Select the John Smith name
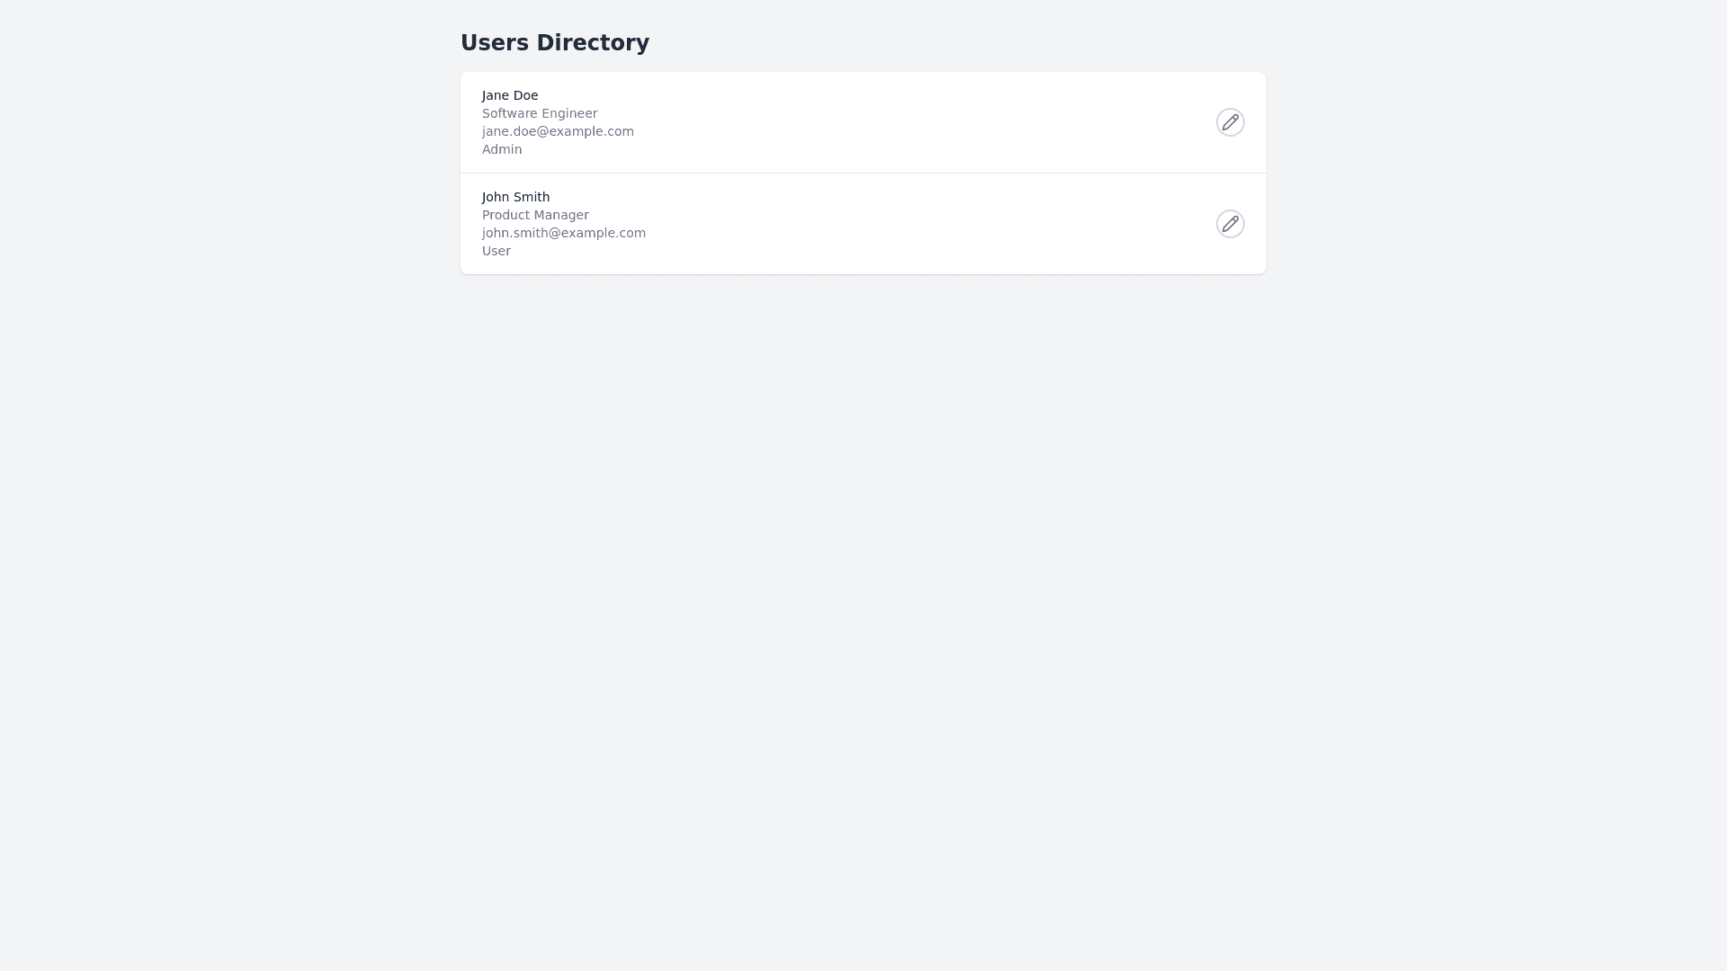Viewport: 1727px width, 971px height. (515, 197)
